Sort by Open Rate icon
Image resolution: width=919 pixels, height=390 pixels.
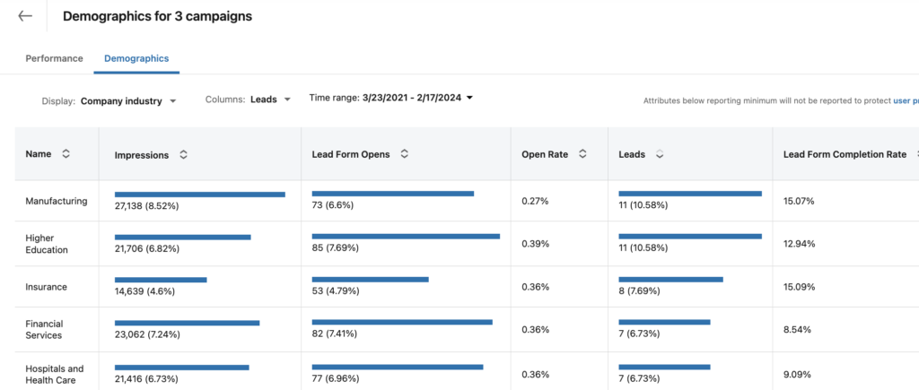tap(582, 154)
